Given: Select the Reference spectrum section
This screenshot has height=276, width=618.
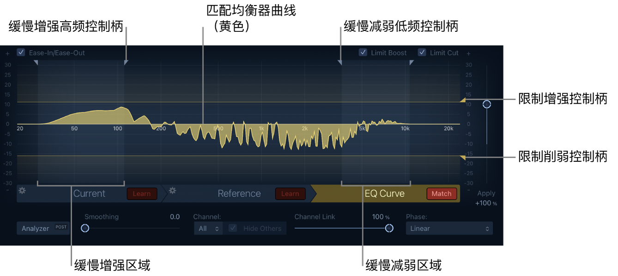Looking at the screenshot, I should click(239, 194).
